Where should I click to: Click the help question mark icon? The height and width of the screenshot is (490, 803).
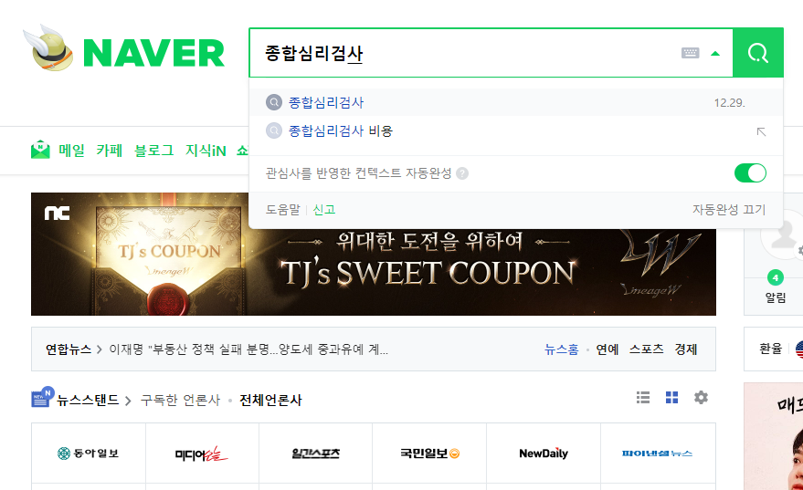pyautogui.click(x=462, y=173)
